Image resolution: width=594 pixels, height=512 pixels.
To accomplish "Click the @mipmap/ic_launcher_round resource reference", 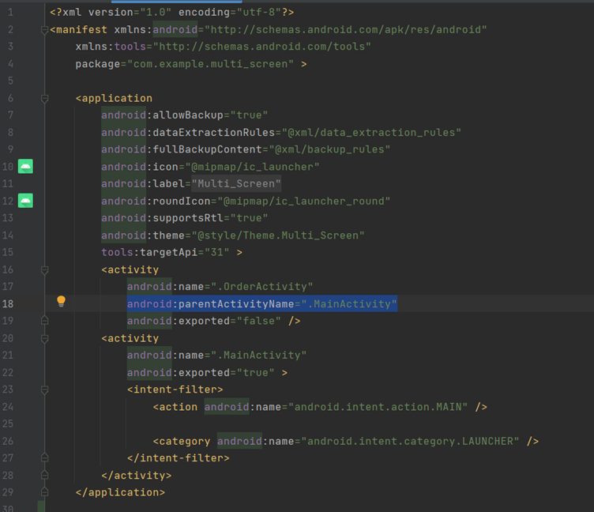I will coord(306,201).
